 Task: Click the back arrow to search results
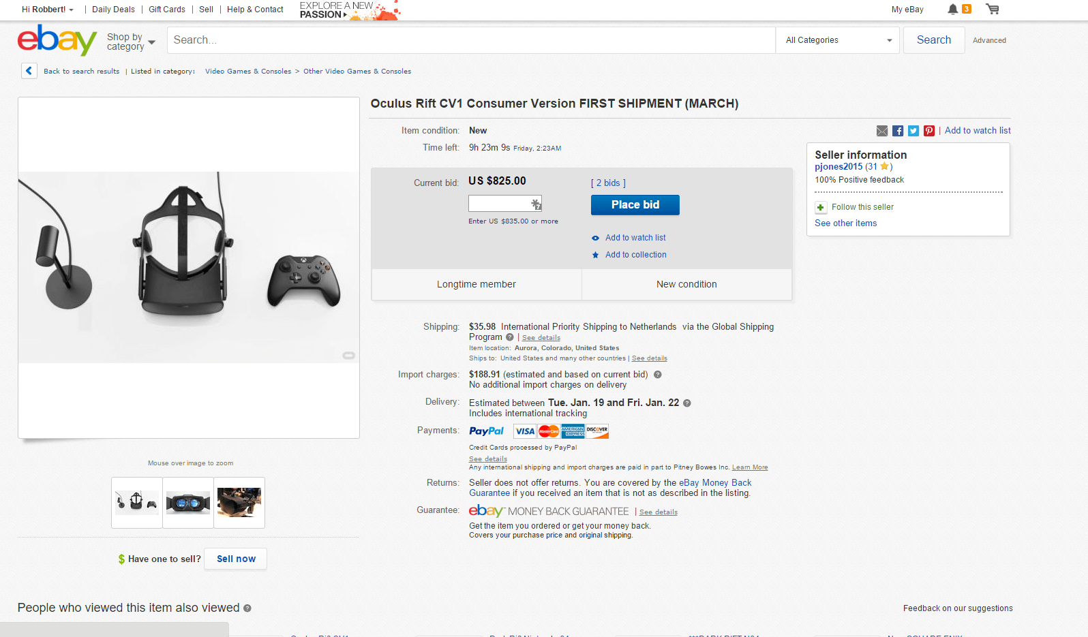click(x=29, y=71)
